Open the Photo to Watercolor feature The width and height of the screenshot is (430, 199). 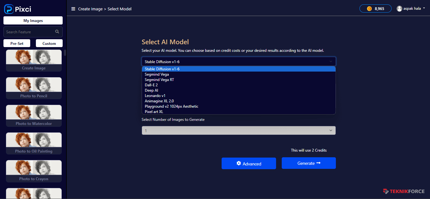tap(34, 116)
